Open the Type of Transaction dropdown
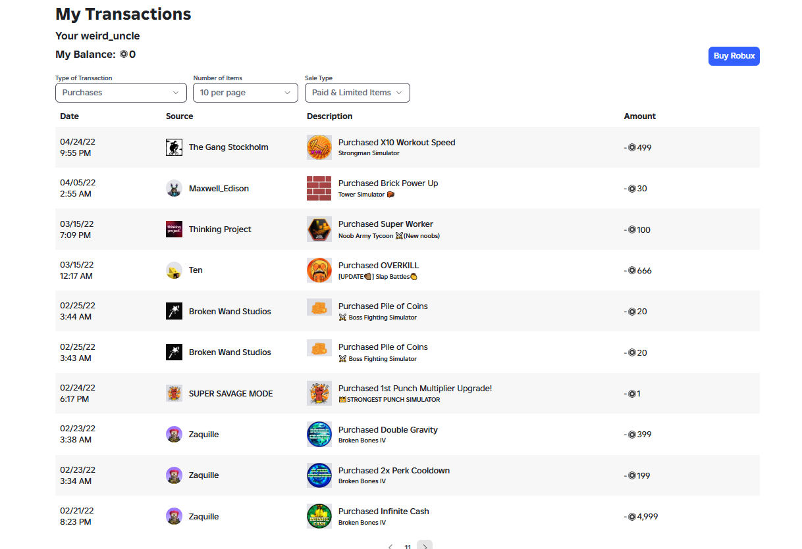 click(x=121, y=93)
